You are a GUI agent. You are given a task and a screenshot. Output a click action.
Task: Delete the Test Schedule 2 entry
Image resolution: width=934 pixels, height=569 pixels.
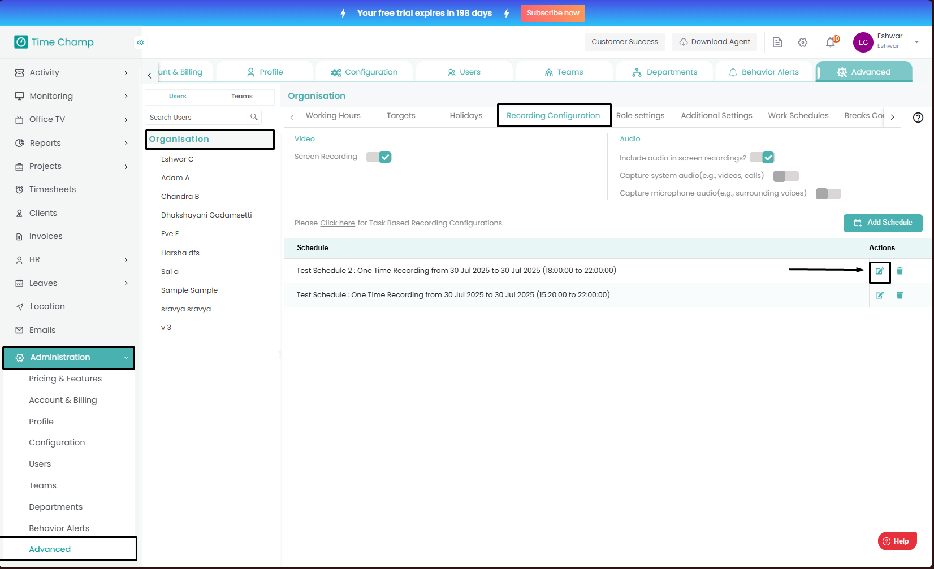900,271
